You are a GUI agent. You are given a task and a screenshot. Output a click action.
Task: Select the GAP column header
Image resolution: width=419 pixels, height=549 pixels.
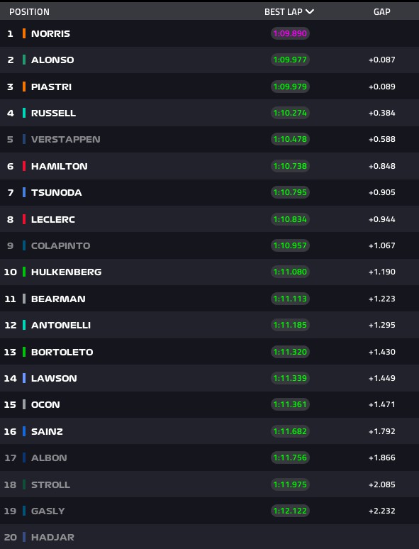tap(382, 12)
